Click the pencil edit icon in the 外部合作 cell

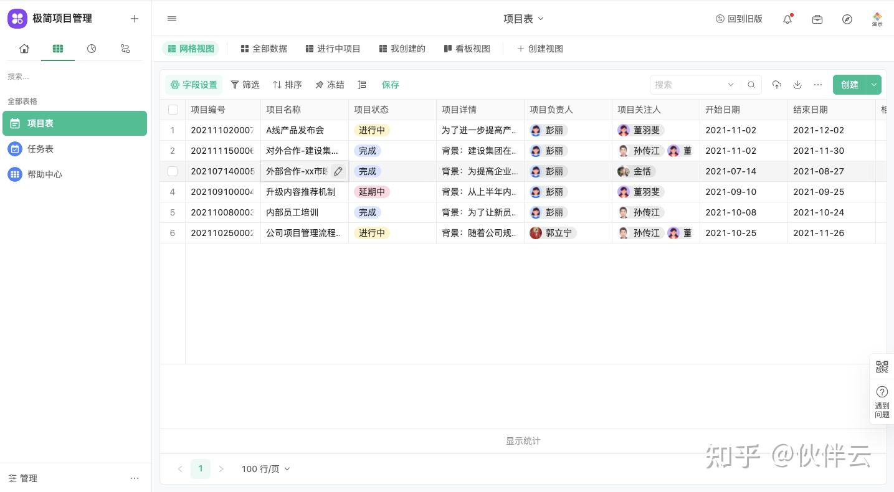click(338, 171)
